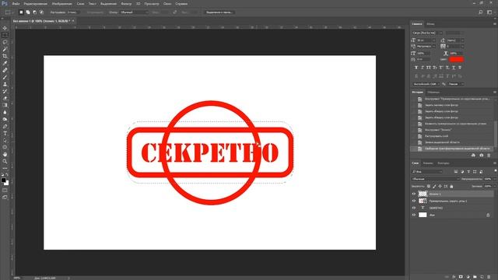This screenshot has width=498, height=280.
Task: Select the Pen tool
Action: (5, 126)
